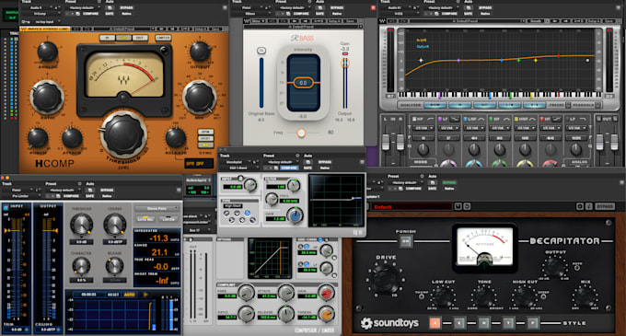This screenshot has height=336, width=626.
Task: Click the Pro Limiter Threshold knob
Action: (81, 225)
